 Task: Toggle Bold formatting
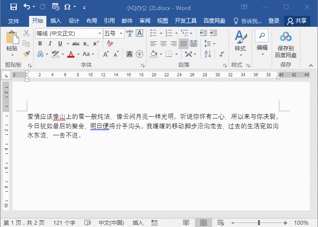pyautogui.click(x=40, y=44)
